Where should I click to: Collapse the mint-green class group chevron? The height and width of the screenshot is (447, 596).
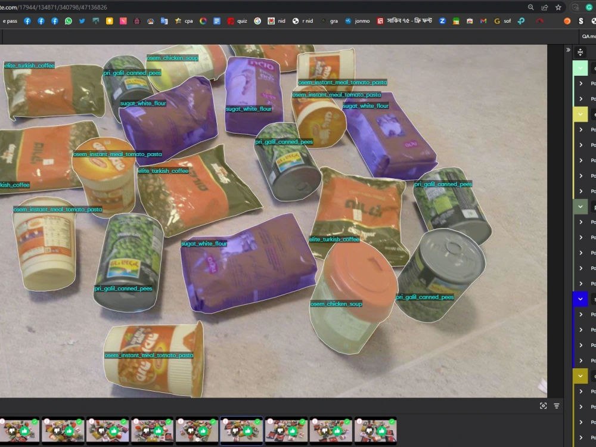click(580, 68)
